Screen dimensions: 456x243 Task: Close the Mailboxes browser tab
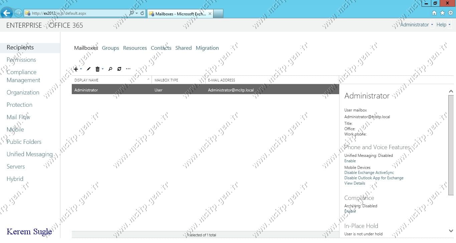click(210, 14)
